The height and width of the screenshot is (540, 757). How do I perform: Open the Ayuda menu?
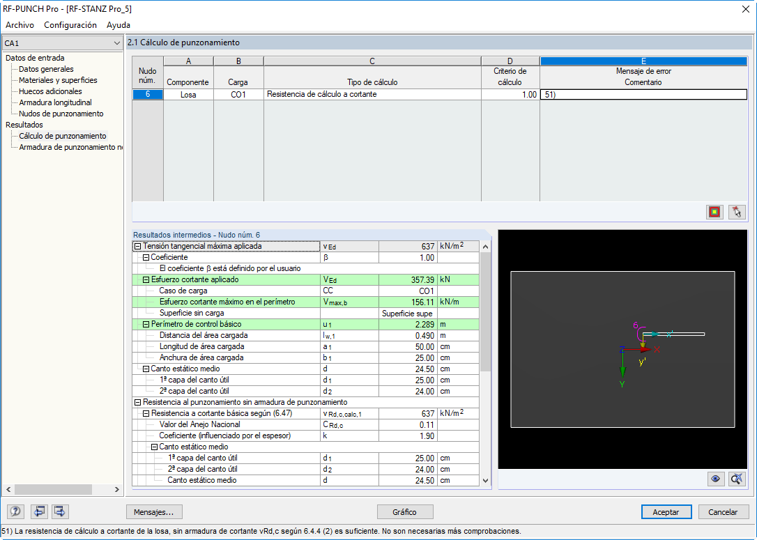click(x=118, y=25)
